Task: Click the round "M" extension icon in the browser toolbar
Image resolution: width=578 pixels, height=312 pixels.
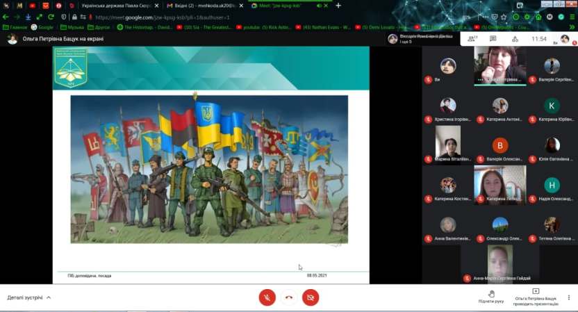Action: pyautogui.click(x=550, y=17)
